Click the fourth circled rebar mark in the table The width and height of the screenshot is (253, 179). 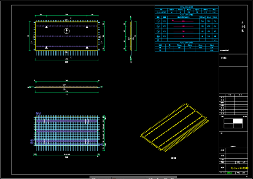point(158,36)
